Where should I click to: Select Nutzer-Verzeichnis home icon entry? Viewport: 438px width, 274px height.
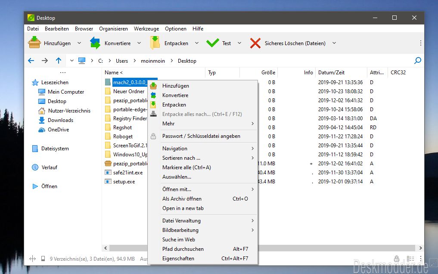[64, 111]
